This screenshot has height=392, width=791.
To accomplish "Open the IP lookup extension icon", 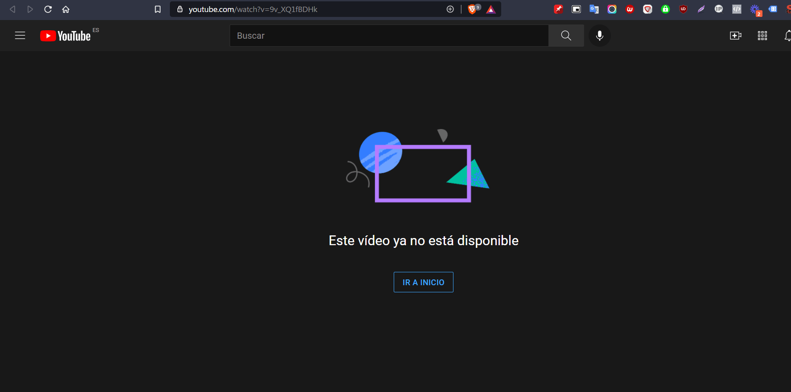I will (x=719, y=9).
